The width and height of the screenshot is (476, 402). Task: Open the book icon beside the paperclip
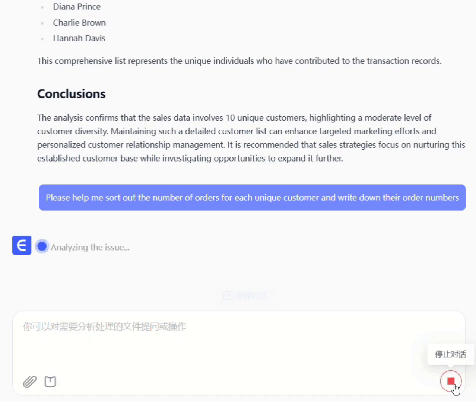coord(50,382)
